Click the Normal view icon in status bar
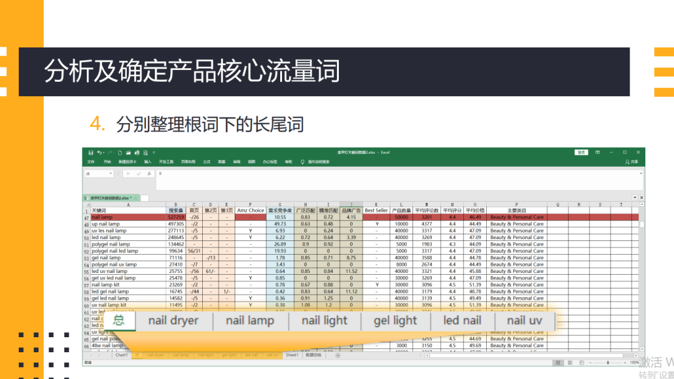This screenshot has height=379, width=674. tap(558, 363)
